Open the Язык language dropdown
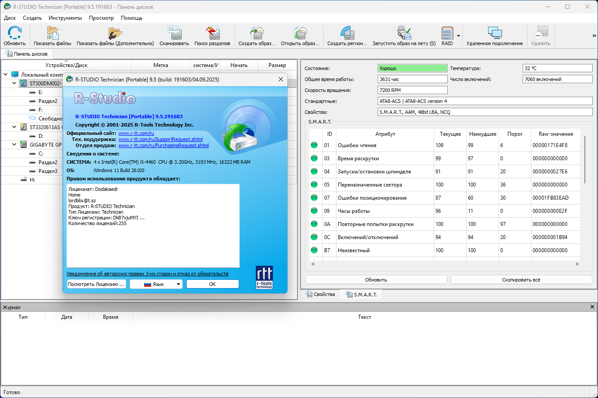598x398 pixels. pyautogui.click(x=156, y=284)
